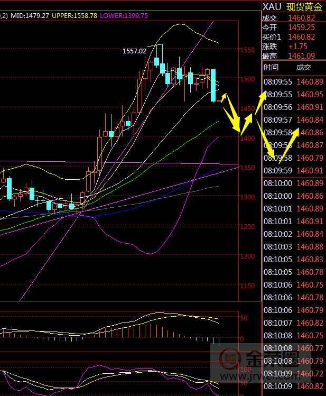This screenshot has width=326, height=396.
Task: Click the 08:10:07 trade entry
Action: tap(294, 323)
